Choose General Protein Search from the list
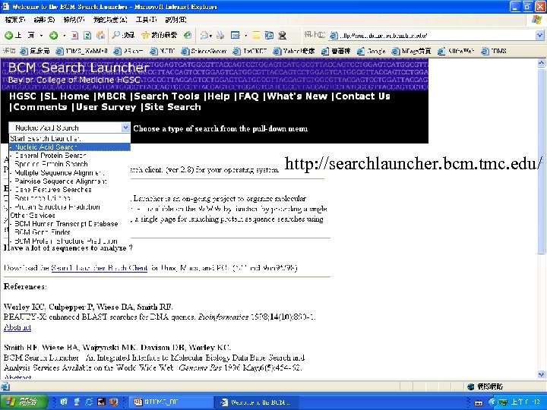The image size is (547, 410). pos(70,156)
